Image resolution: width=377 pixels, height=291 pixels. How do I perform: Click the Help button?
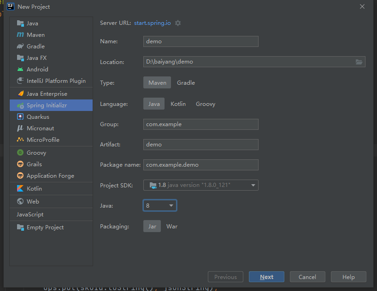tap(348, 277)
